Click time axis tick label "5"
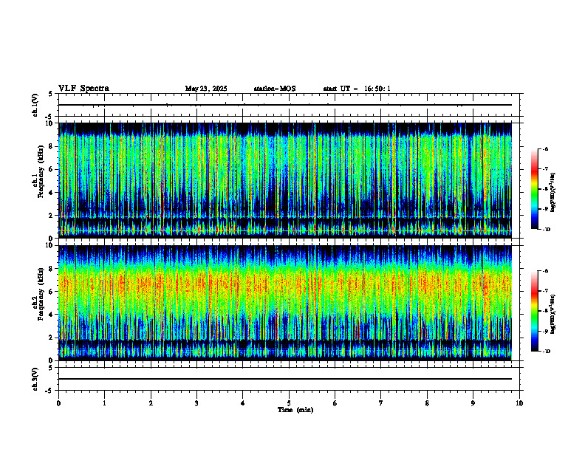 [289, 403]
